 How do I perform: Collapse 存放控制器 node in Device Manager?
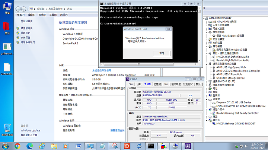click(x=207, y=32)
